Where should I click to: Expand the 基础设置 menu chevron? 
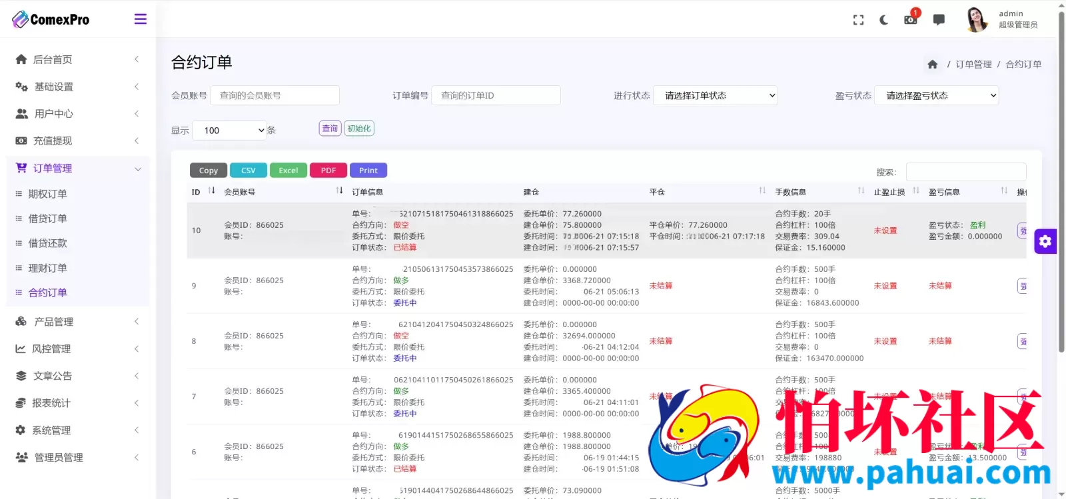[x=137, y=87]
